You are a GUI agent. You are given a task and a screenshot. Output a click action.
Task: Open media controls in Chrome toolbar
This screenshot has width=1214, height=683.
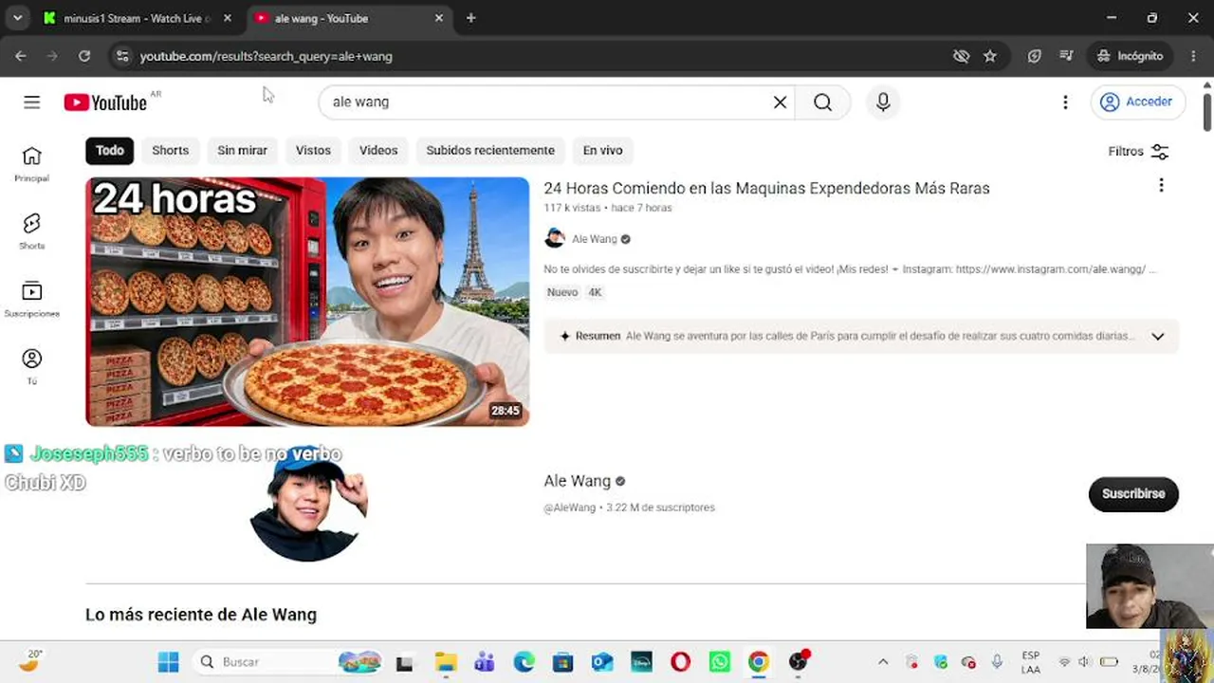click(1066, 56)
